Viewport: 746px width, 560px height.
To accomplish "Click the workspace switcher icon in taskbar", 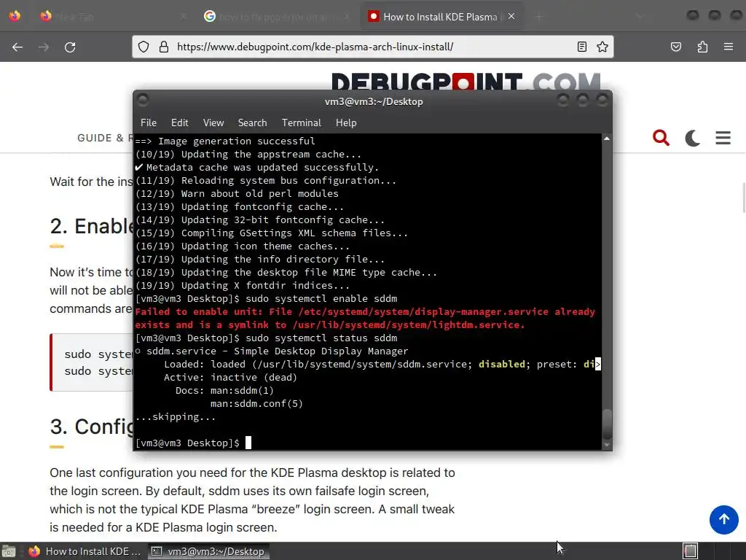I will tap(691, 551).
